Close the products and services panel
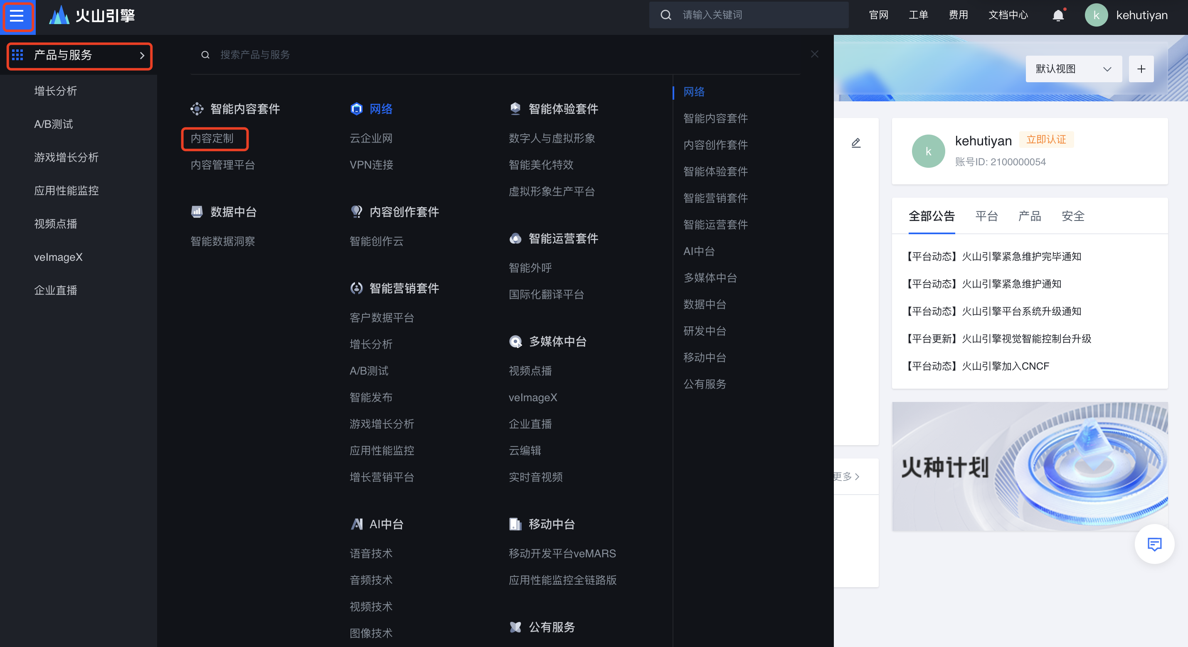 coord(814,54)
